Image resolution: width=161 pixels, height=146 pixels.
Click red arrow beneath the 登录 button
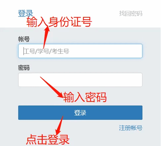[x=59, y=125]
